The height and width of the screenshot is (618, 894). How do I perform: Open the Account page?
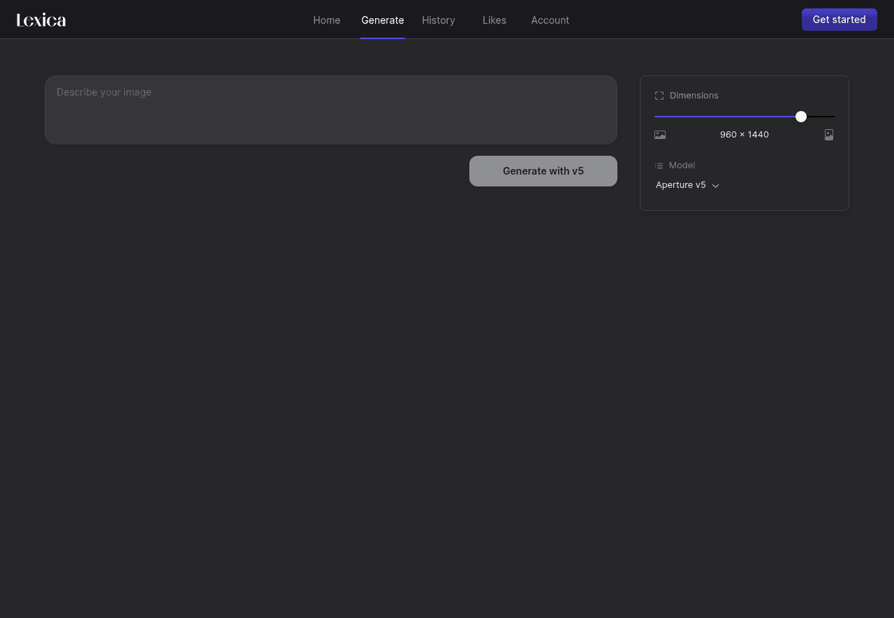tap(550, 20)
